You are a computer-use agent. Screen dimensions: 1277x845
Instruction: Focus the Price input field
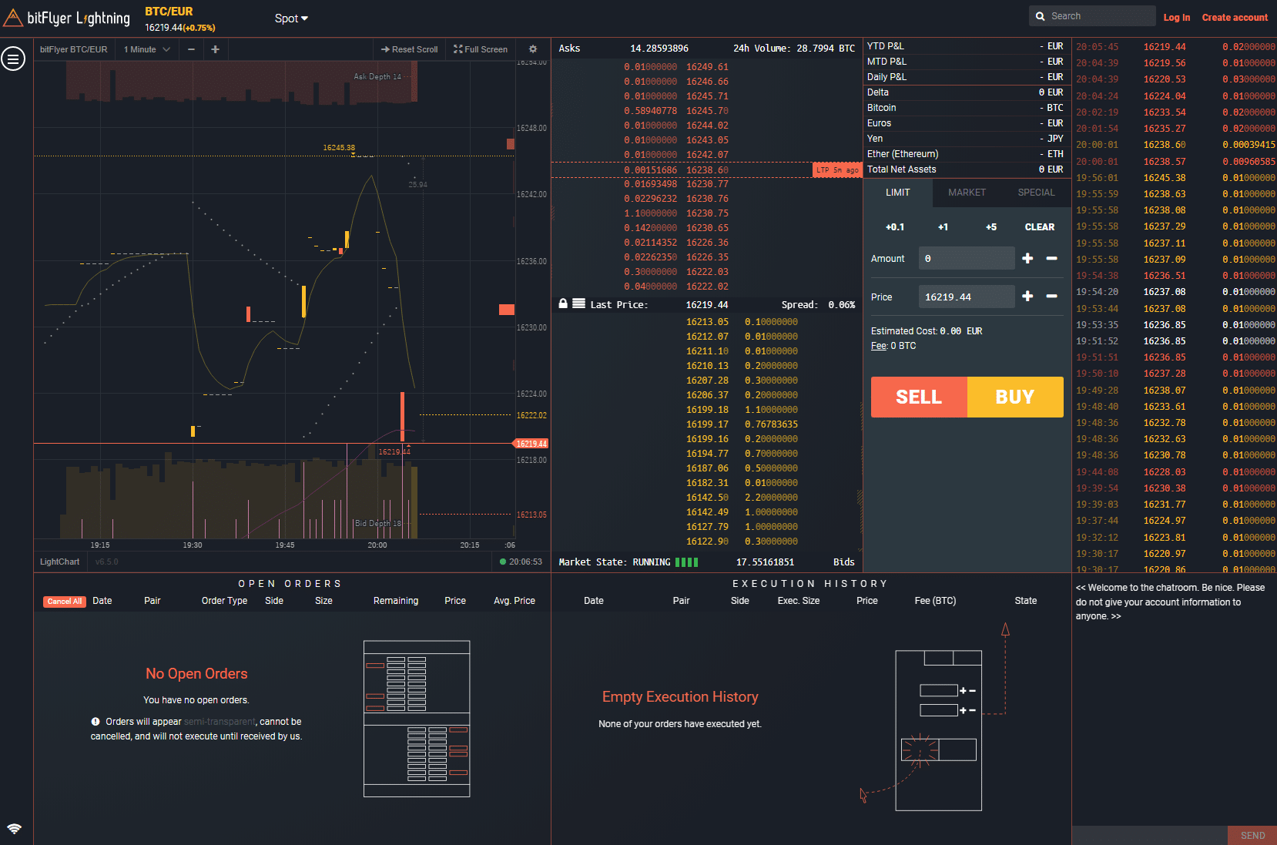967,297
